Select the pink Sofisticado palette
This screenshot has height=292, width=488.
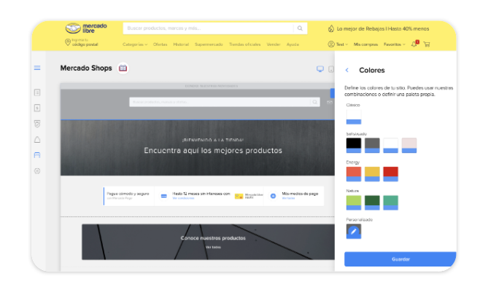coord(409,146)
